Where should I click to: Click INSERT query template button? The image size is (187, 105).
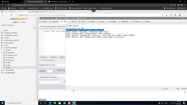pos(62,57)
